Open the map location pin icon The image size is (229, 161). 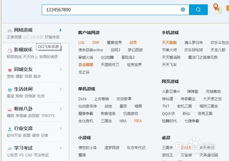217,9
